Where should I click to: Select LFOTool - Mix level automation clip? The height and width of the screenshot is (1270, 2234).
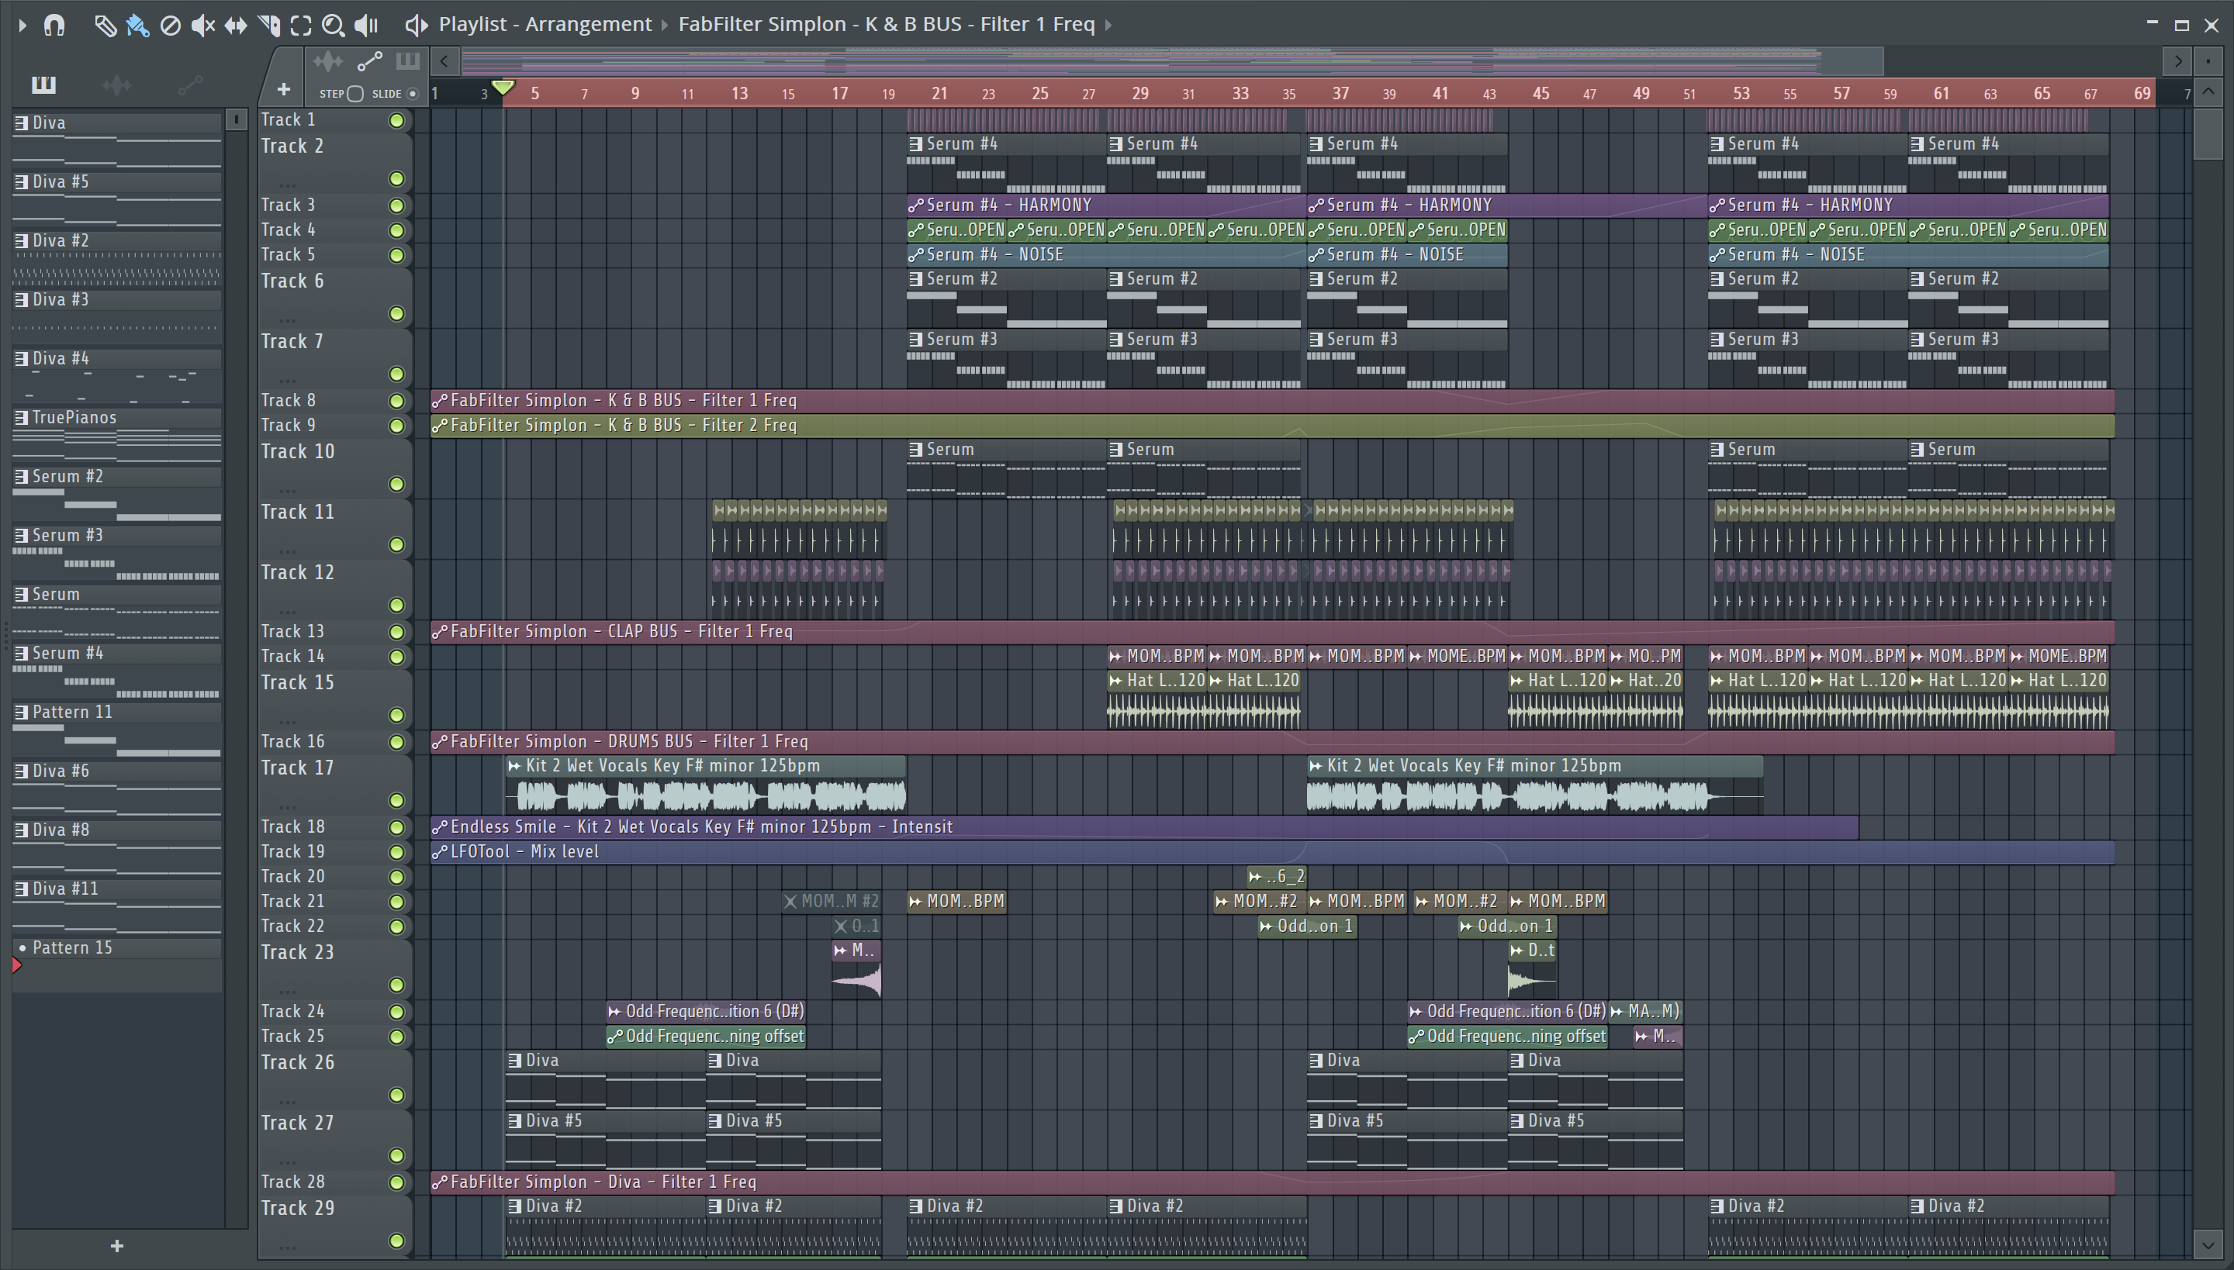[x=1272, y=852]
